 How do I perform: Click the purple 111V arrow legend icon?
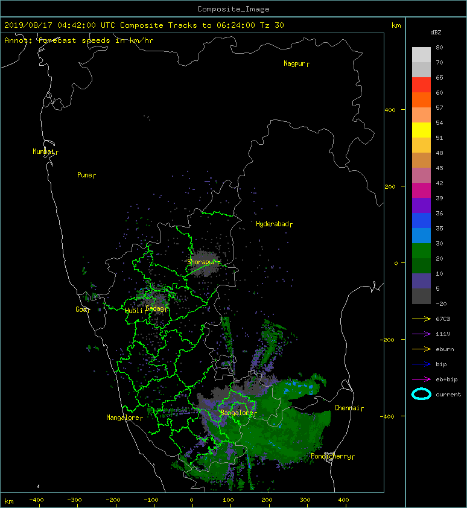pyautogui.click(x=421, y=334)
